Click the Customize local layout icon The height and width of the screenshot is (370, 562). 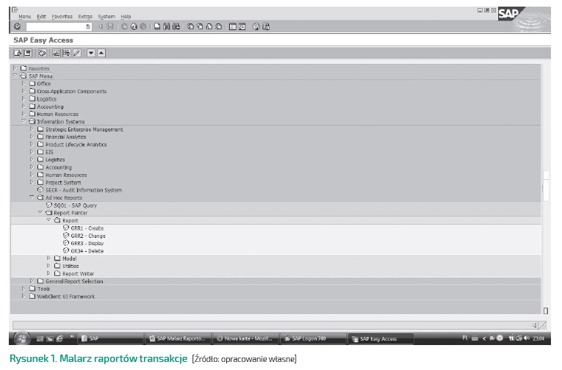coord(266,26)
